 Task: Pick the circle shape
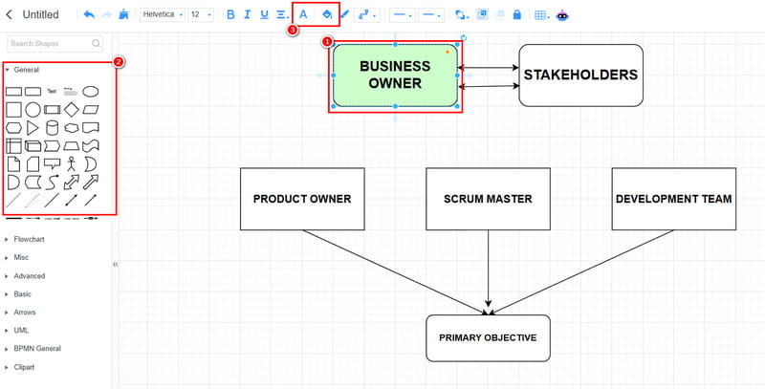point(33,110)
